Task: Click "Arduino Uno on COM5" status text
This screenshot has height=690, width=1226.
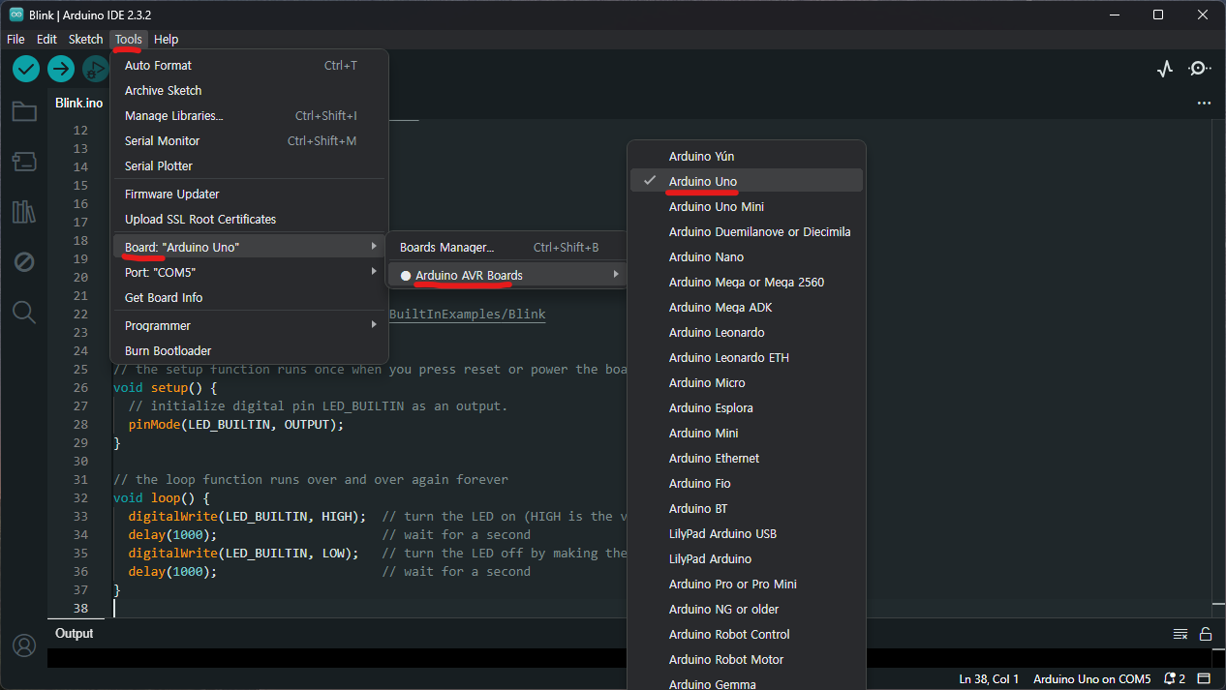Action: pos(1091,678)
